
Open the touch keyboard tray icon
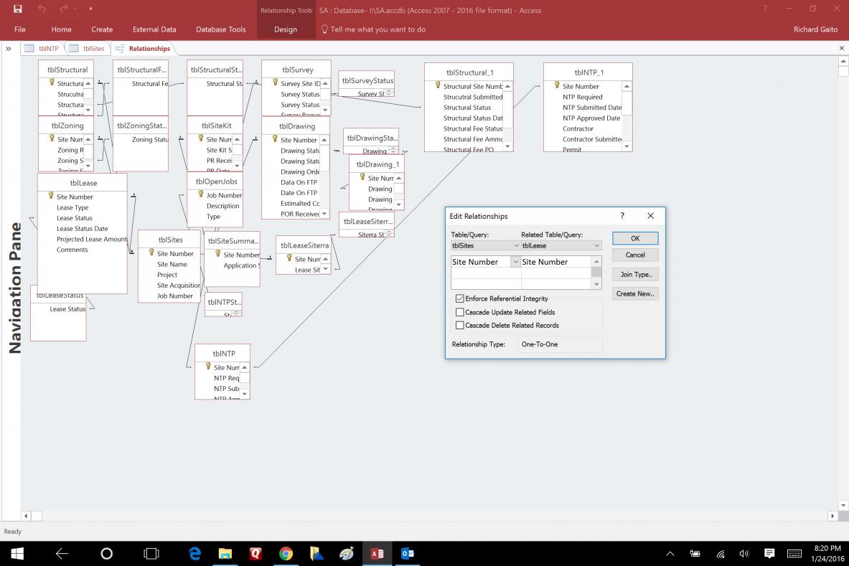click(x=794, y=554)
